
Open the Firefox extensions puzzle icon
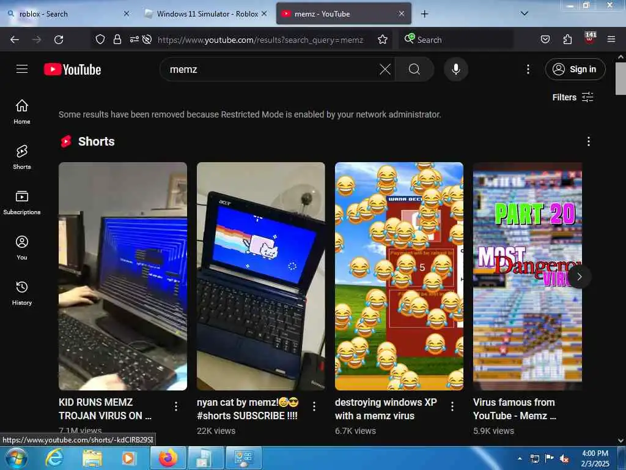[567, 39]
